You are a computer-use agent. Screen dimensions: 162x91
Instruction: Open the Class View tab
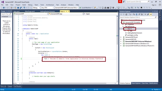click(145, 83)
